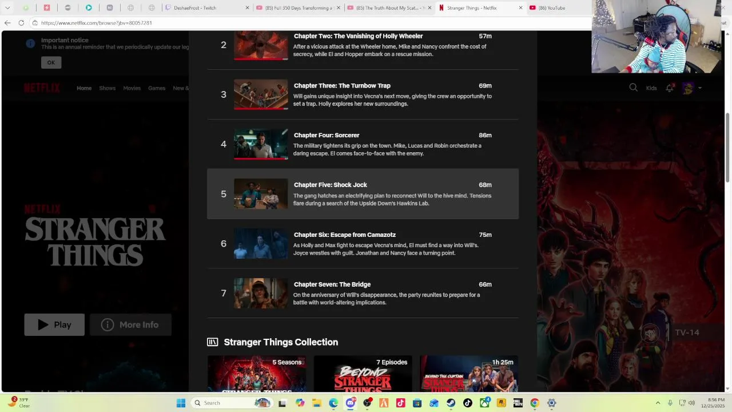732x412 pixels.
Task: Switch to Full 350 Days Transforming tab
Action: (297, 8)
